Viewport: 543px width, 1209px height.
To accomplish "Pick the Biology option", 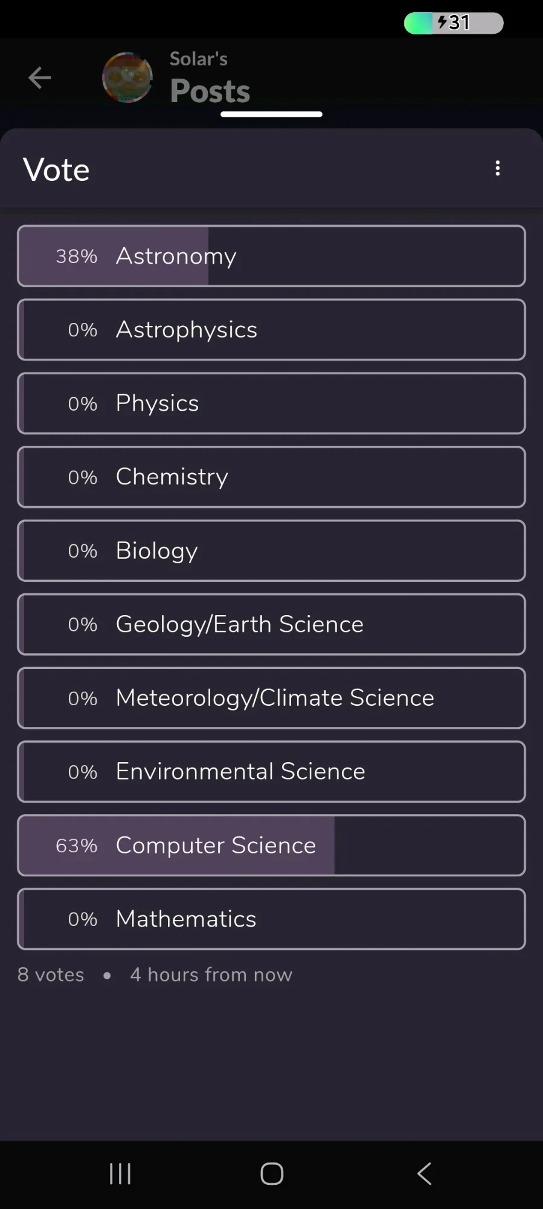I will (271, 551).
